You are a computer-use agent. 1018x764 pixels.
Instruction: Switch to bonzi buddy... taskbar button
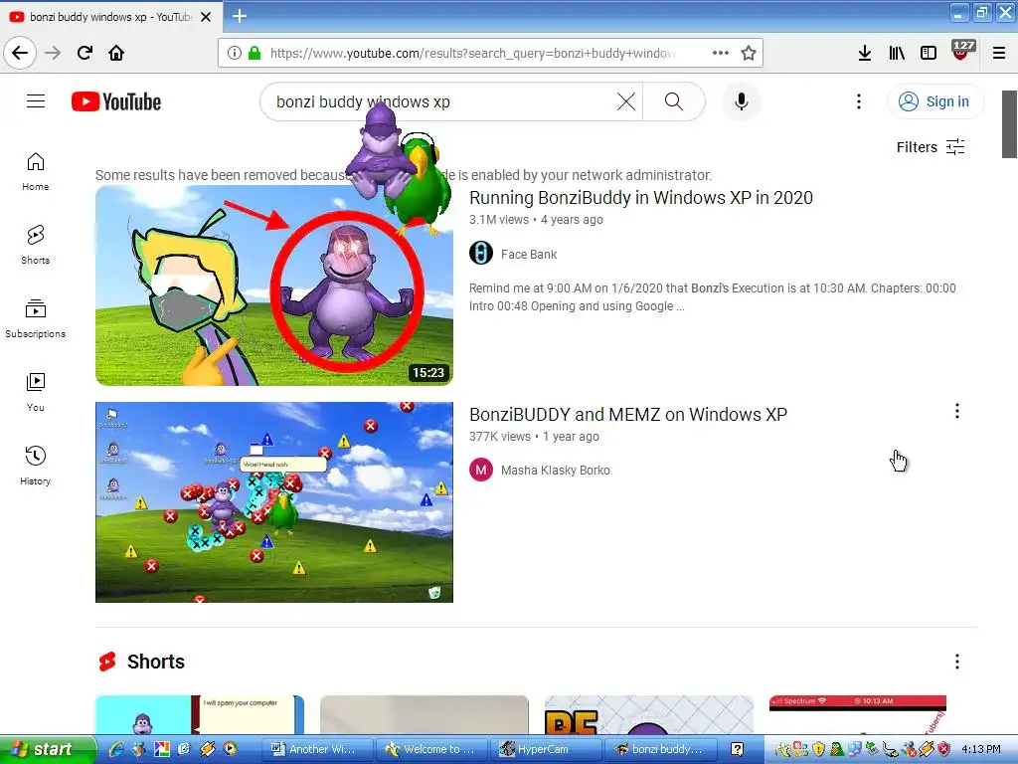point(663,749)
